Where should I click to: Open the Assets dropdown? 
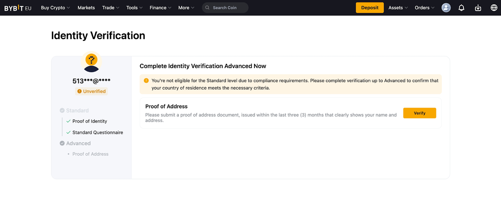pos(398,8)
